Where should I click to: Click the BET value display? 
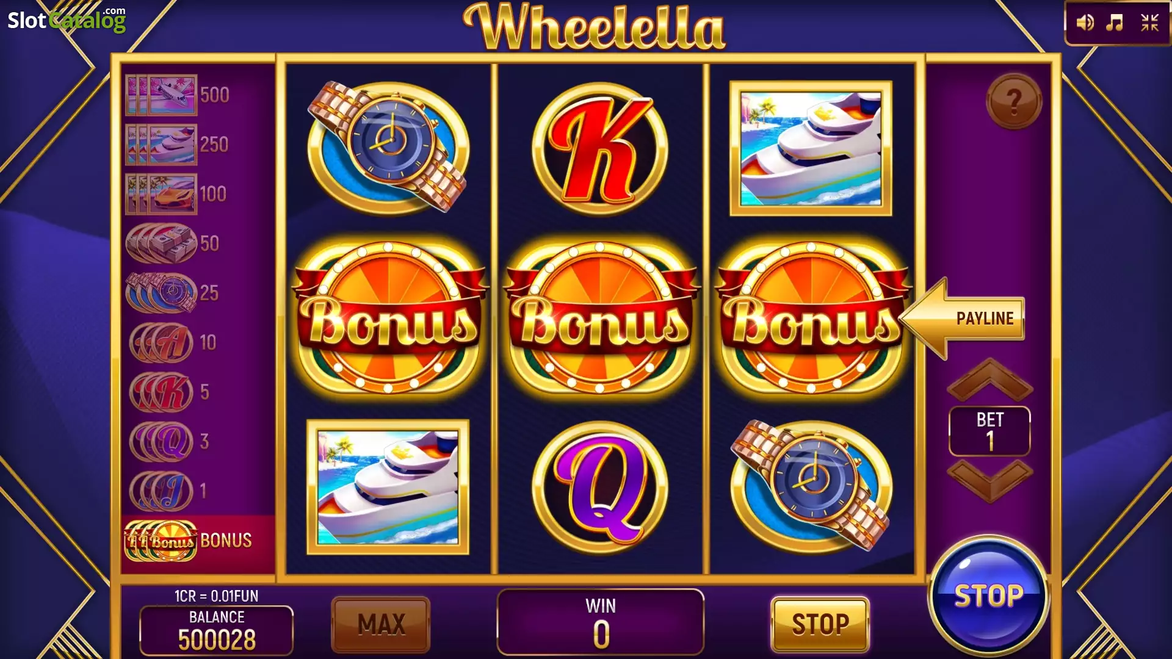989,431
